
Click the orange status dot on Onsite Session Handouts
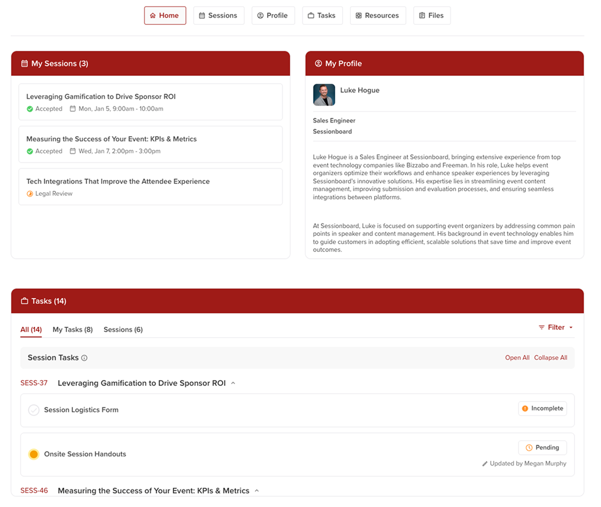pyautogui.click(x=34, y=454)
